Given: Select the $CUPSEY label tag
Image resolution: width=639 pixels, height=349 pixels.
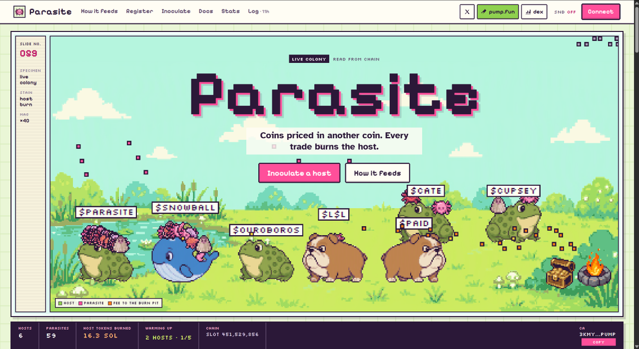Looking at the screenshot, I should click(x=513, y=190).
